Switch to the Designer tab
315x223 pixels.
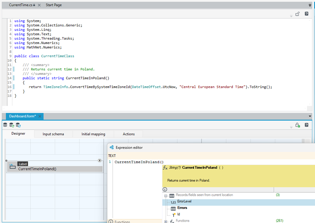coord(18,134)
